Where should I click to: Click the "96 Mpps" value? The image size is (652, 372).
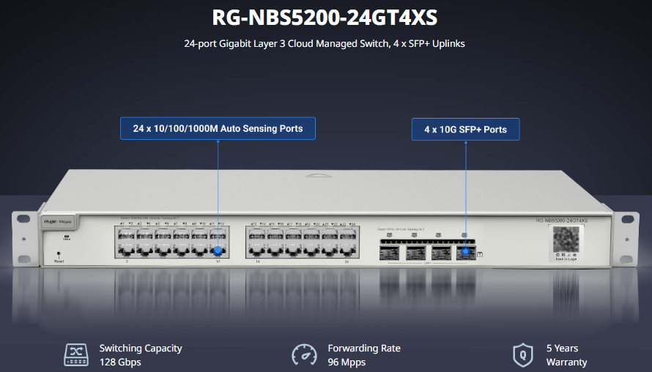click(347, 362)
